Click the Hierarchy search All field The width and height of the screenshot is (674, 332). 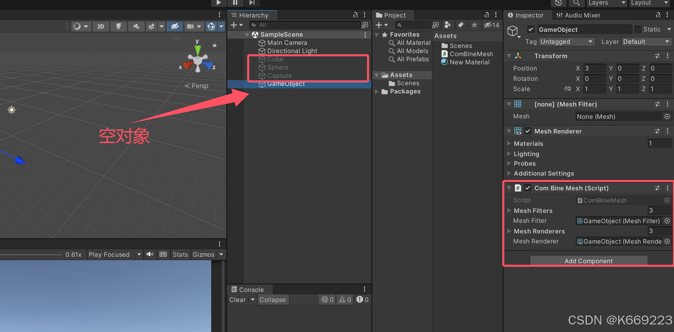point(305,25)
